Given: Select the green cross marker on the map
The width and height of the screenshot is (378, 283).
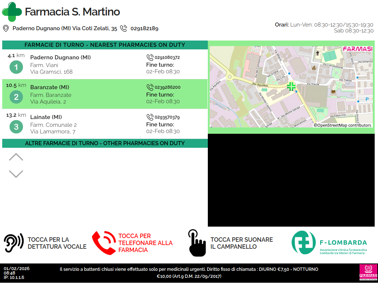Looking at the screenshot, I should (291, 87).
